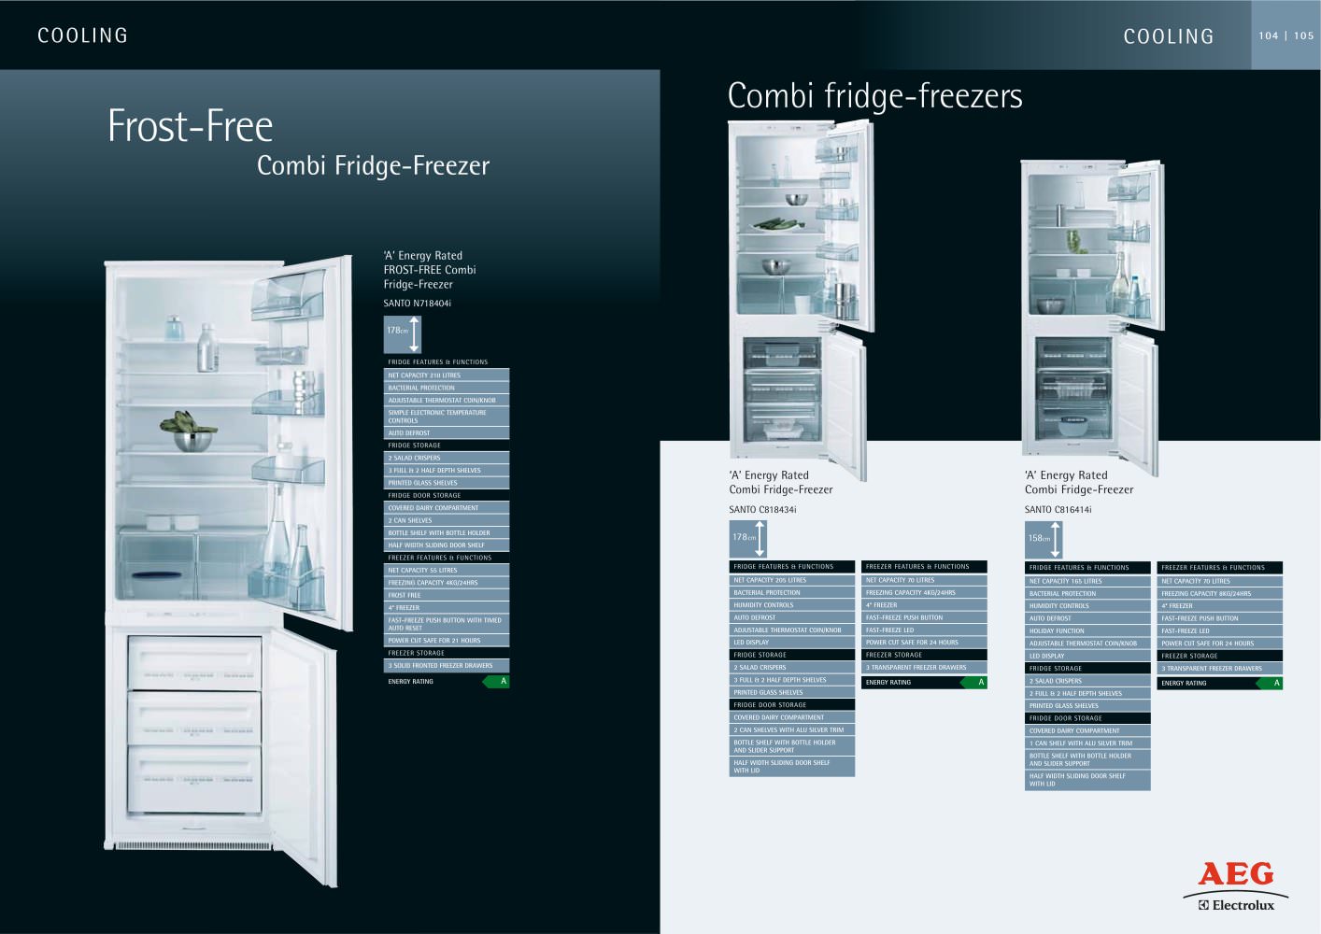Click the 'NET CAPACITY 210 LITRES' row
This screenshot has height=934, width=1321.
[447, 375]
